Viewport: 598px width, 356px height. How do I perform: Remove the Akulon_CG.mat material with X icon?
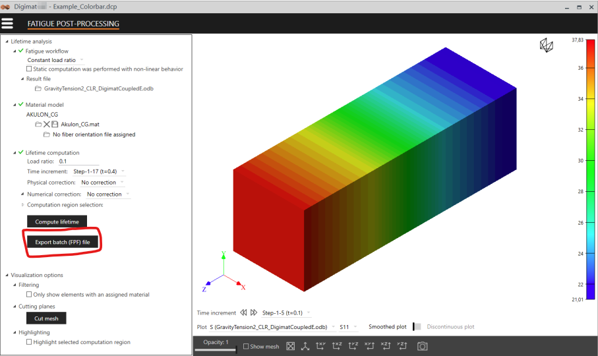point(46,124)
